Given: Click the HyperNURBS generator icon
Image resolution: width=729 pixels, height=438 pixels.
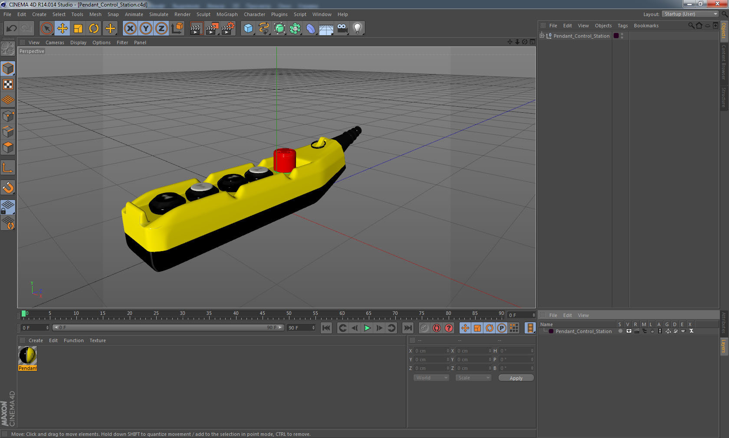Looking at the screenshot, I should tap(279, 29).
